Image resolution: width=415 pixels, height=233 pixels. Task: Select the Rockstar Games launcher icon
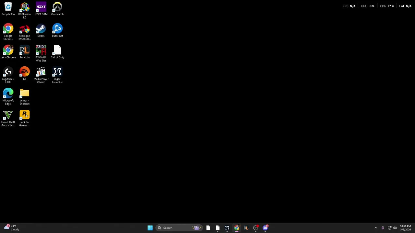24,118
